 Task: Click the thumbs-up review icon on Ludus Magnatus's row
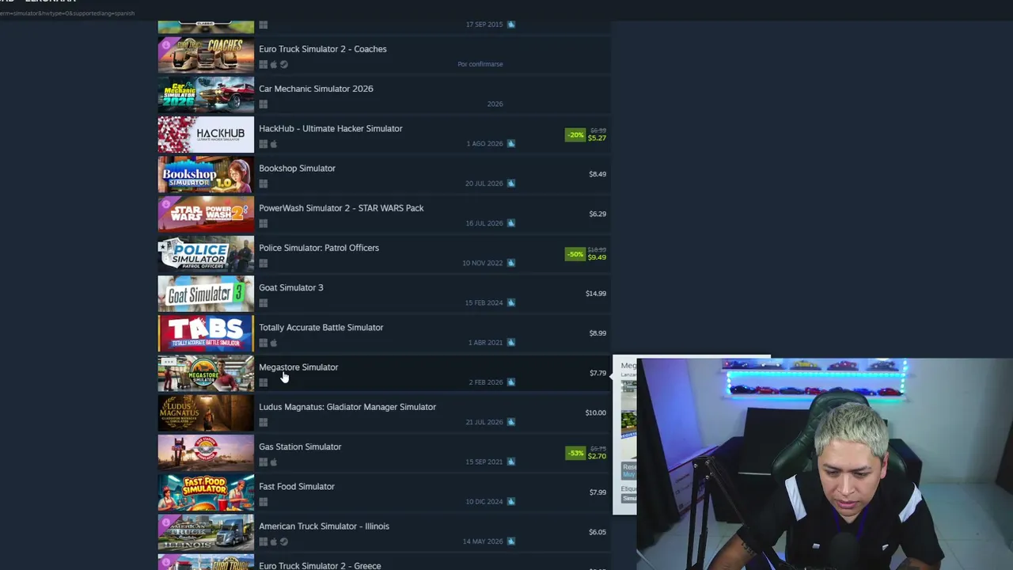click(x=511, y=422)
